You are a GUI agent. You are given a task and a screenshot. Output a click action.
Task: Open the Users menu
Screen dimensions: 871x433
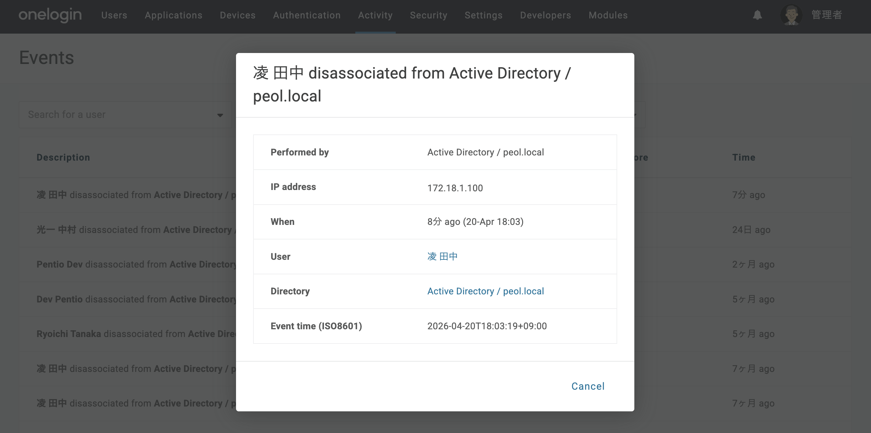click(x=114, y=15)
